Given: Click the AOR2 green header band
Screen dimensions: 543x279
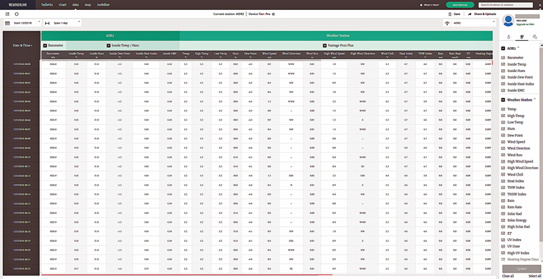Looking at the screenshot, I should click(110, 36).
